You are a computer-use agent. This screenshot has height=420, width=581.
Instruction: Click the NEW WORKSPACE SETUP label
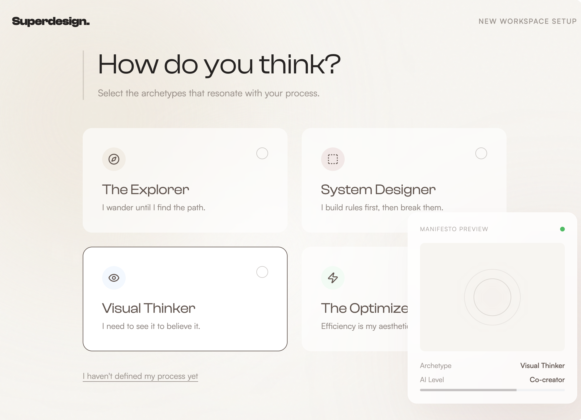pyautogui.click(x=527, y=21)
